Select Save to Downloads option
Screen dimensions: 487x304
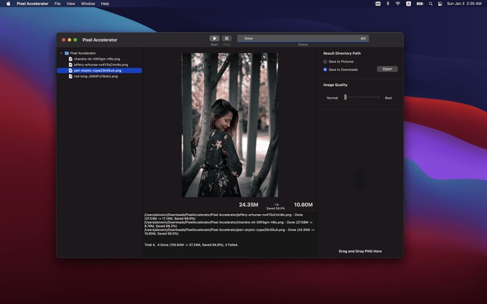326,69
